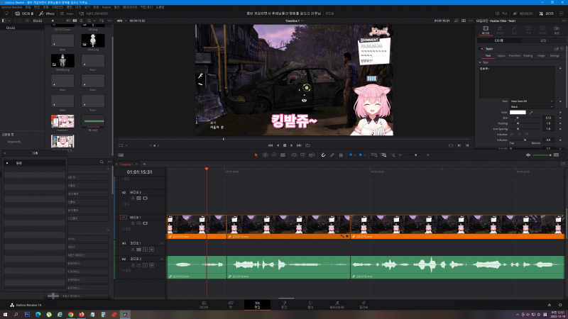Click the Stop playback button
This screenshot has width=568, height=319.
285,145
